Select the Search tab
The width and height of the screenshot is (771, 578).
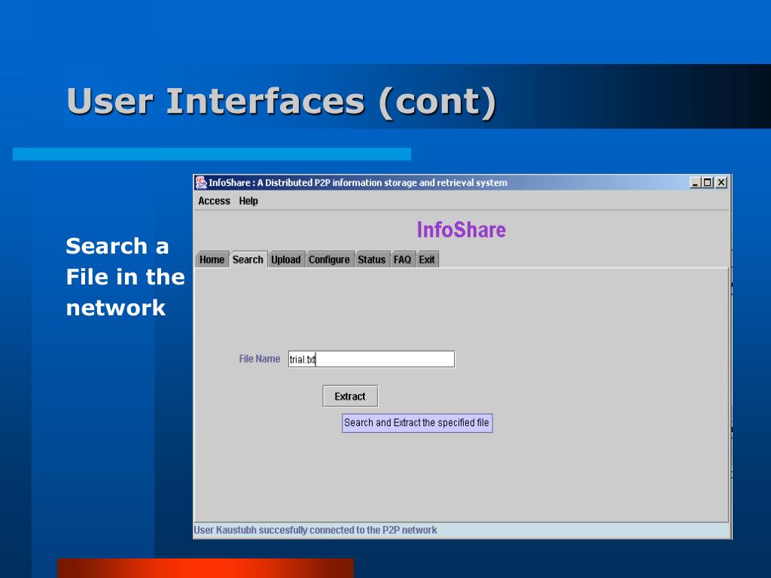pos(248,260)
